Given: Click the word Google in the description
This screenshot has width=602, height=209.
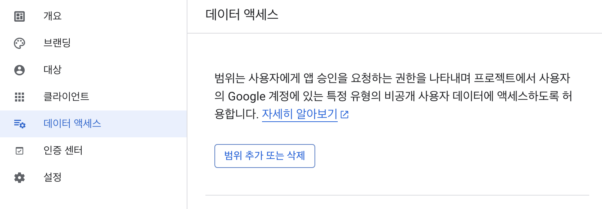Looking at the screenshot, I should tap(247, 96).
